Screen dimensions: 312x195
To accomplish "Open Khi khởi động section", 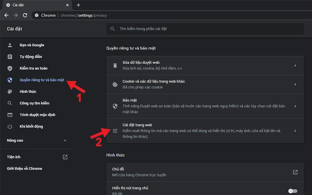I will point(31,126).
